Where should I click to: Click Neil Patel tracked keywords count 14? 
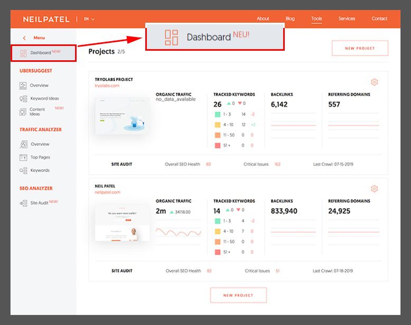tap(217, 211)
